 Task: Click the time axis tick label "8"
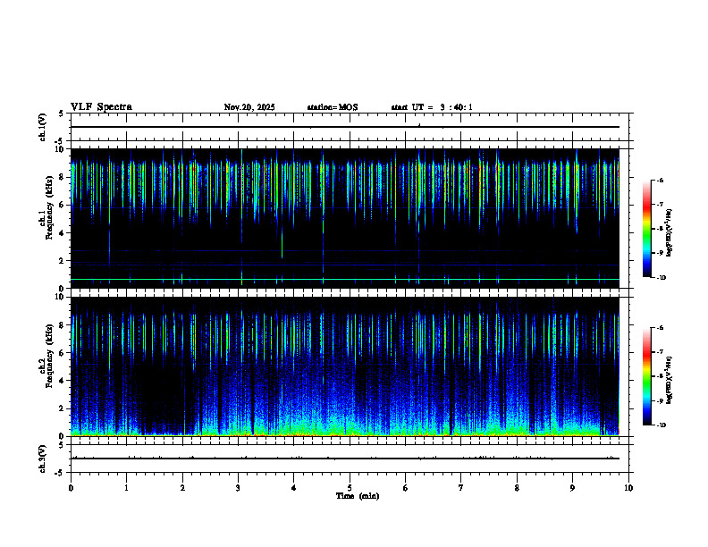[x=517, y=488]
